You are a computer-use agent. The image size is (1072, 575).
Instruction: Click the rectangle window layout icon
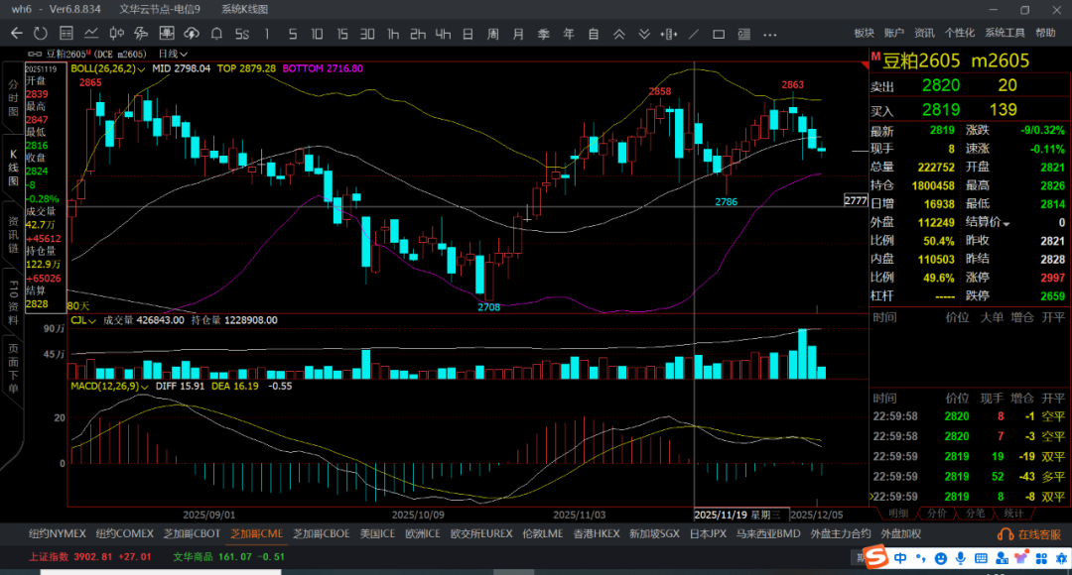click(x=719, y=34)
